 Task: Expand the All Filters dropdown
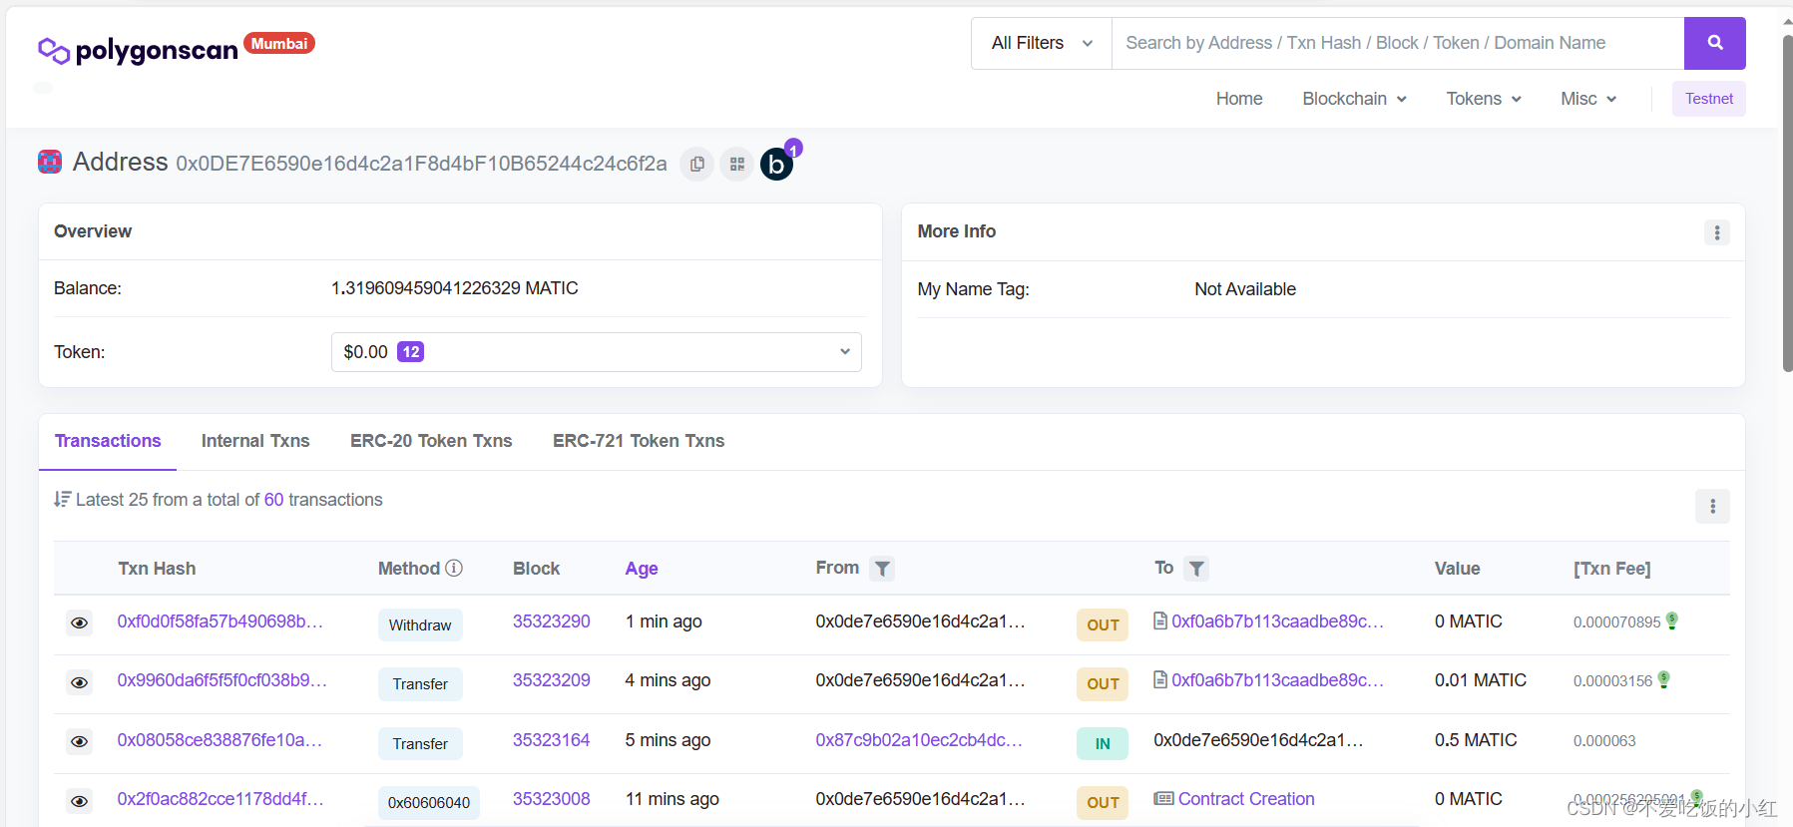[1041, 43]
